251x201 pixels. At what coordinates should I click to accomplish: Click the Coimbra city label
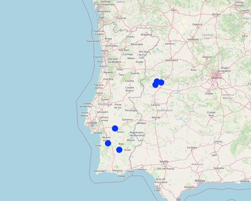click(108, 79)
